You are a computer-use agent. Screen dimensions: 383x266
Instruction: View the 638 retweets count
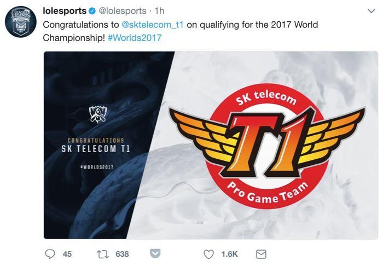click(122, 255)
